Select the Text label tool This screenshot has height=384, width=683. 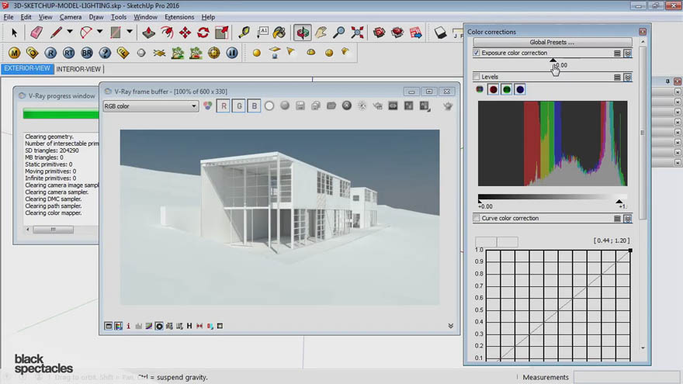click(262, 33)
